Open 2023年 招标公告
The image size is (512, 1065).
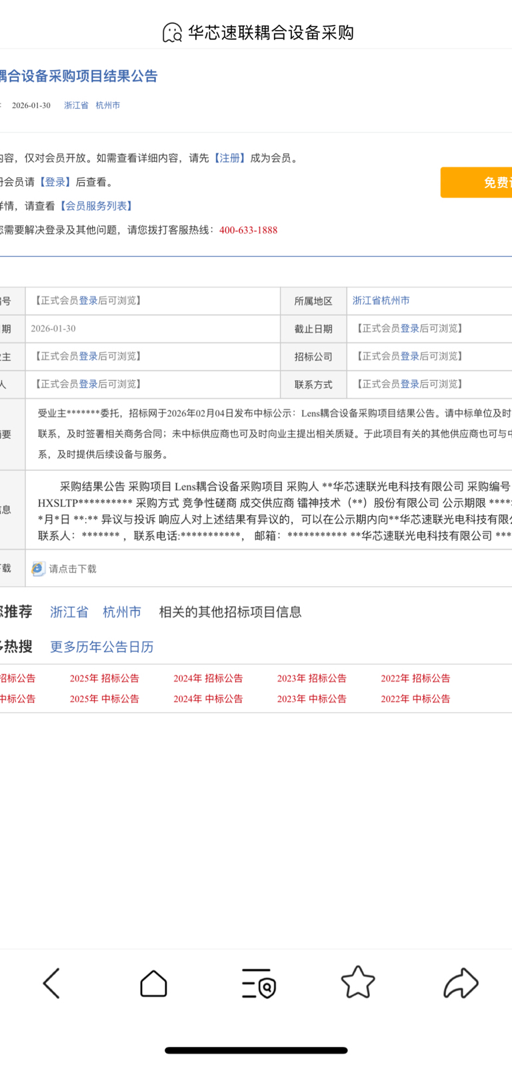click(x=312, y=678)
